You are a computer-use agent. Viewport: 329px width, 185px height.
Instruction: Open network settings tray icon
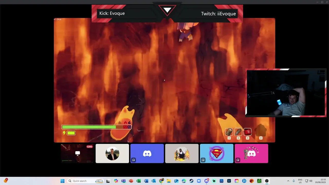[x=307, y=181]
